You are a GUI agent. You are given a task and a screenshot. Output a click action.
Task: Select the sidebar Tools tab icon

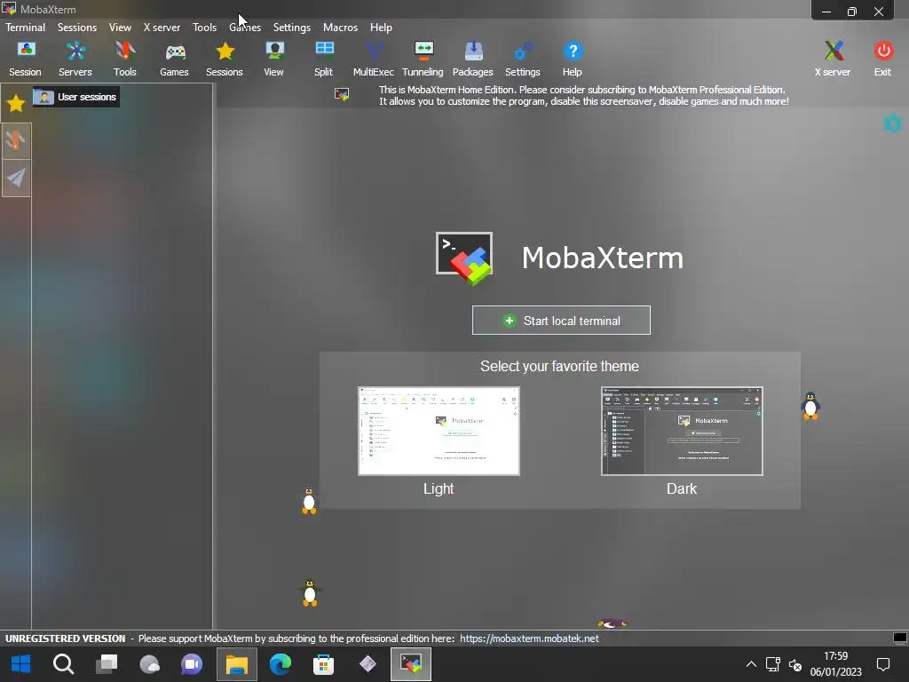pos(16,140)
